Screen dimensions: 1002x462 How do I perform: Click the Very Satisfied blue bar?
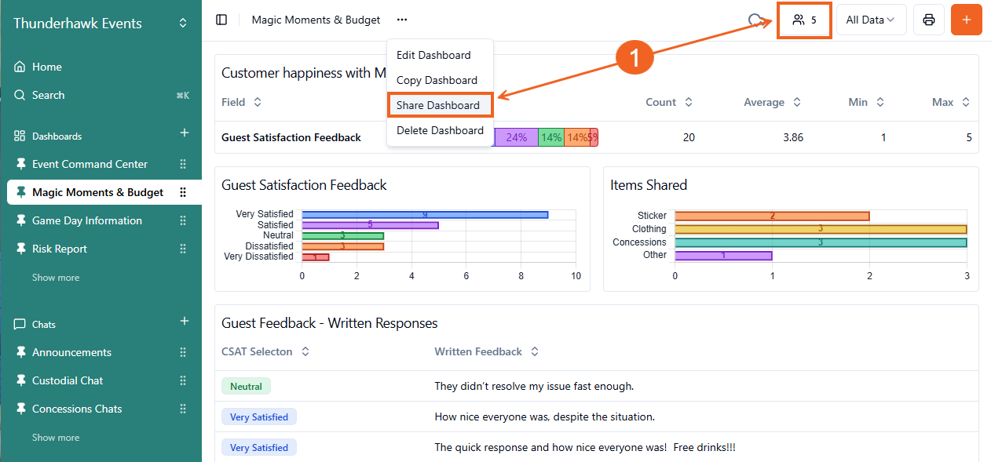click(424, 214)
